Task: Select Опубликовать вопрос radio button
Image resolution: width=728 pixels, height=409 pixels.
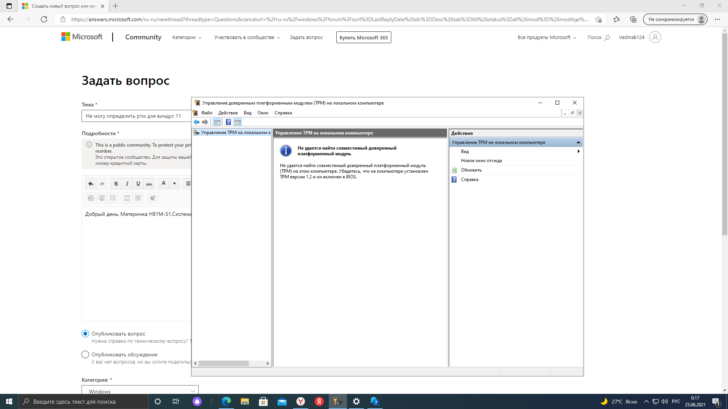Action: [85, 334]
